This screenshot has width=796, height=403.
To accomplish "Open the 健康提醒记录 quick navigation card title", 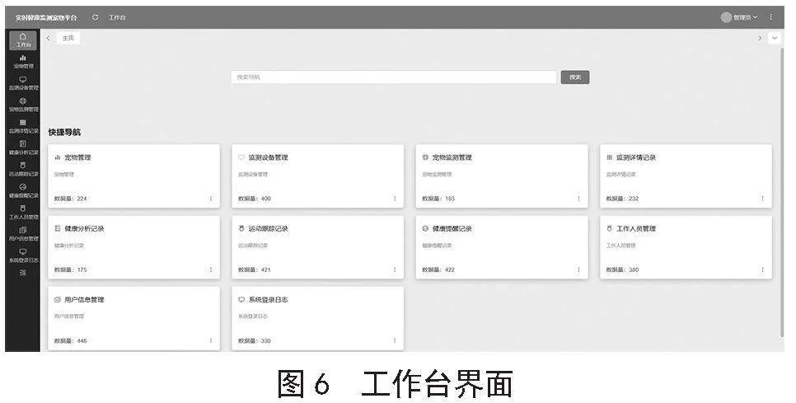I will [x=452, y=228].
